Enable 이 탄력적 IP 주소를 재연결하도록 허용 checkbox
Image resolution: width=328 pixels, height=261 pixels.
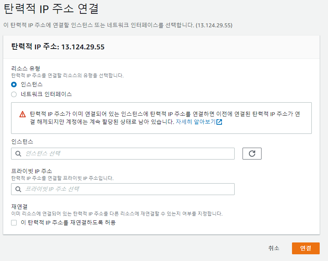pyautogui.click(x=14, y=223)
